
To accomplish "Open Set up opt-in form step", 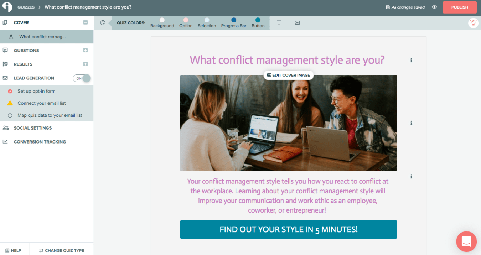I will point(36,91).
